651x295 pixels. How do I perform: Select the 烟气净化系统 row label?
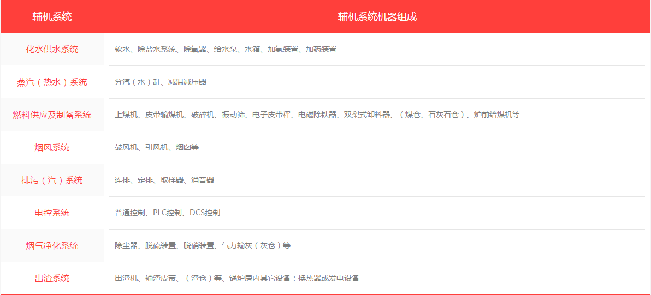[52, 245]
